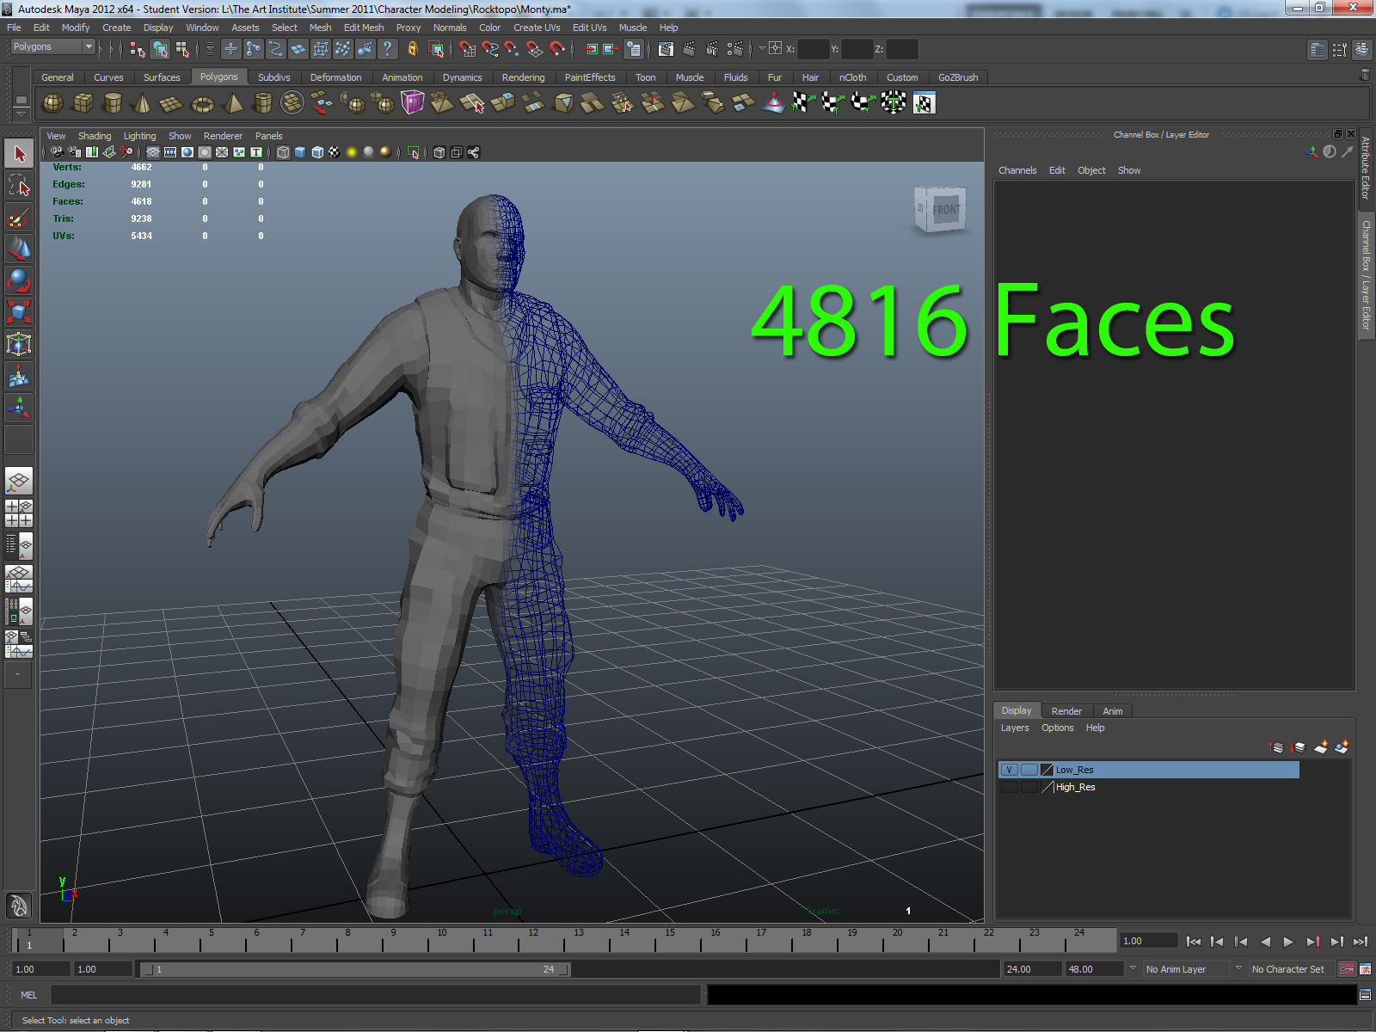The height and width of the screenshot is (1032, 1376).
Task: Toggle display type of High_Res layer
Action: (x=1029, y=787)
